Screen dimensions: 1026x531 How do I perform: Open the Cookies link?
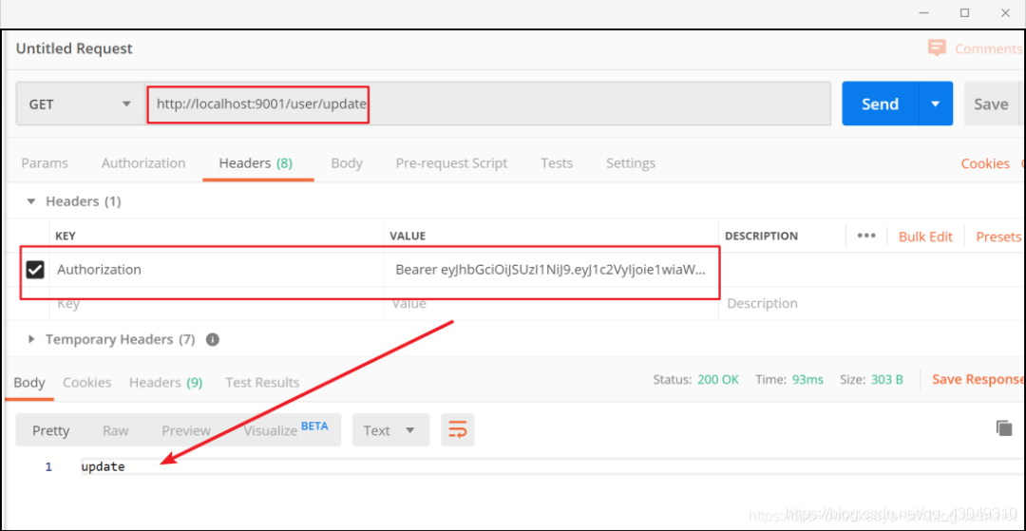point(985,163)
